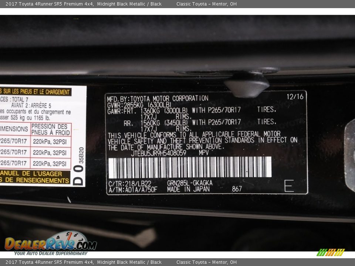The height and width of the screenshot is (266, 355).
Task: Select the GVWR:2855KG (6300LB) text
Action: 139,105
